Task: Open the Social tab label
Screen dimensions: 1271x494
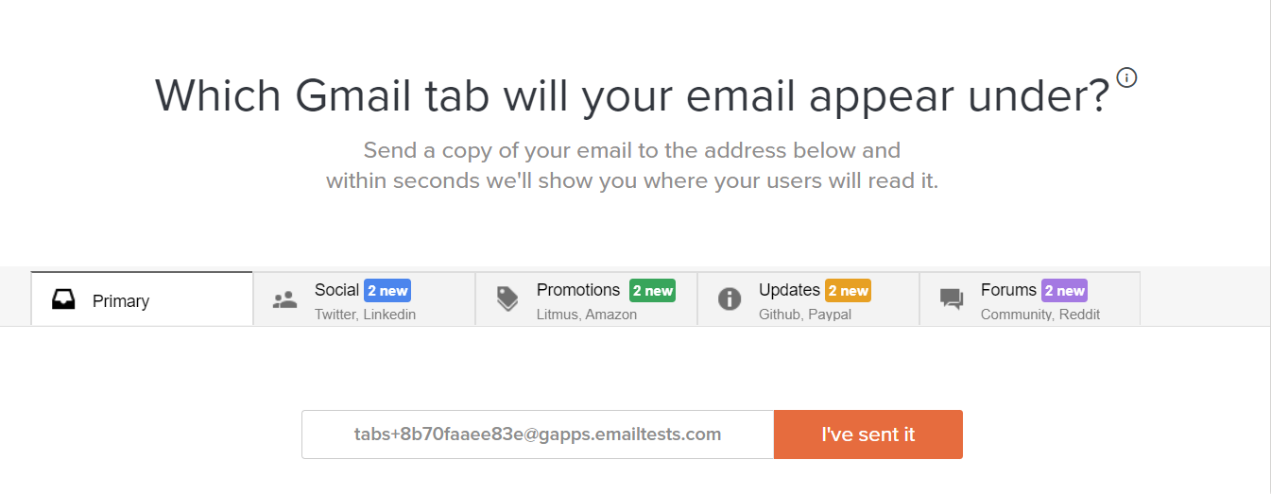Action: click(336, 290)
